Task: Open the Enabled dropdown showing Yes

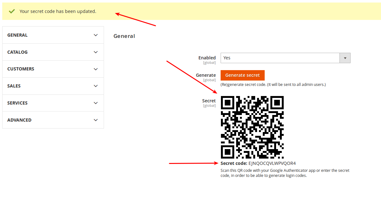Action: click(x=280, y=58)
